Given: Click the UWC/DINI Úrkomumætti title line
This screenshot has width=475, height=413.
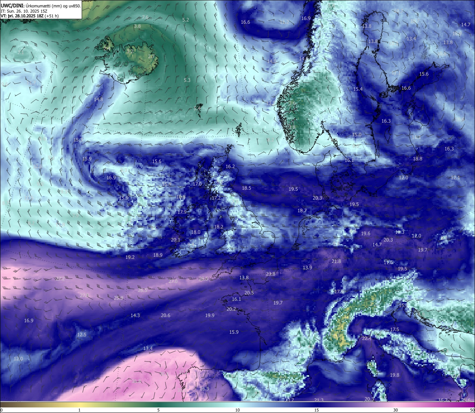Looking at the screenshot, I should 41,6.
